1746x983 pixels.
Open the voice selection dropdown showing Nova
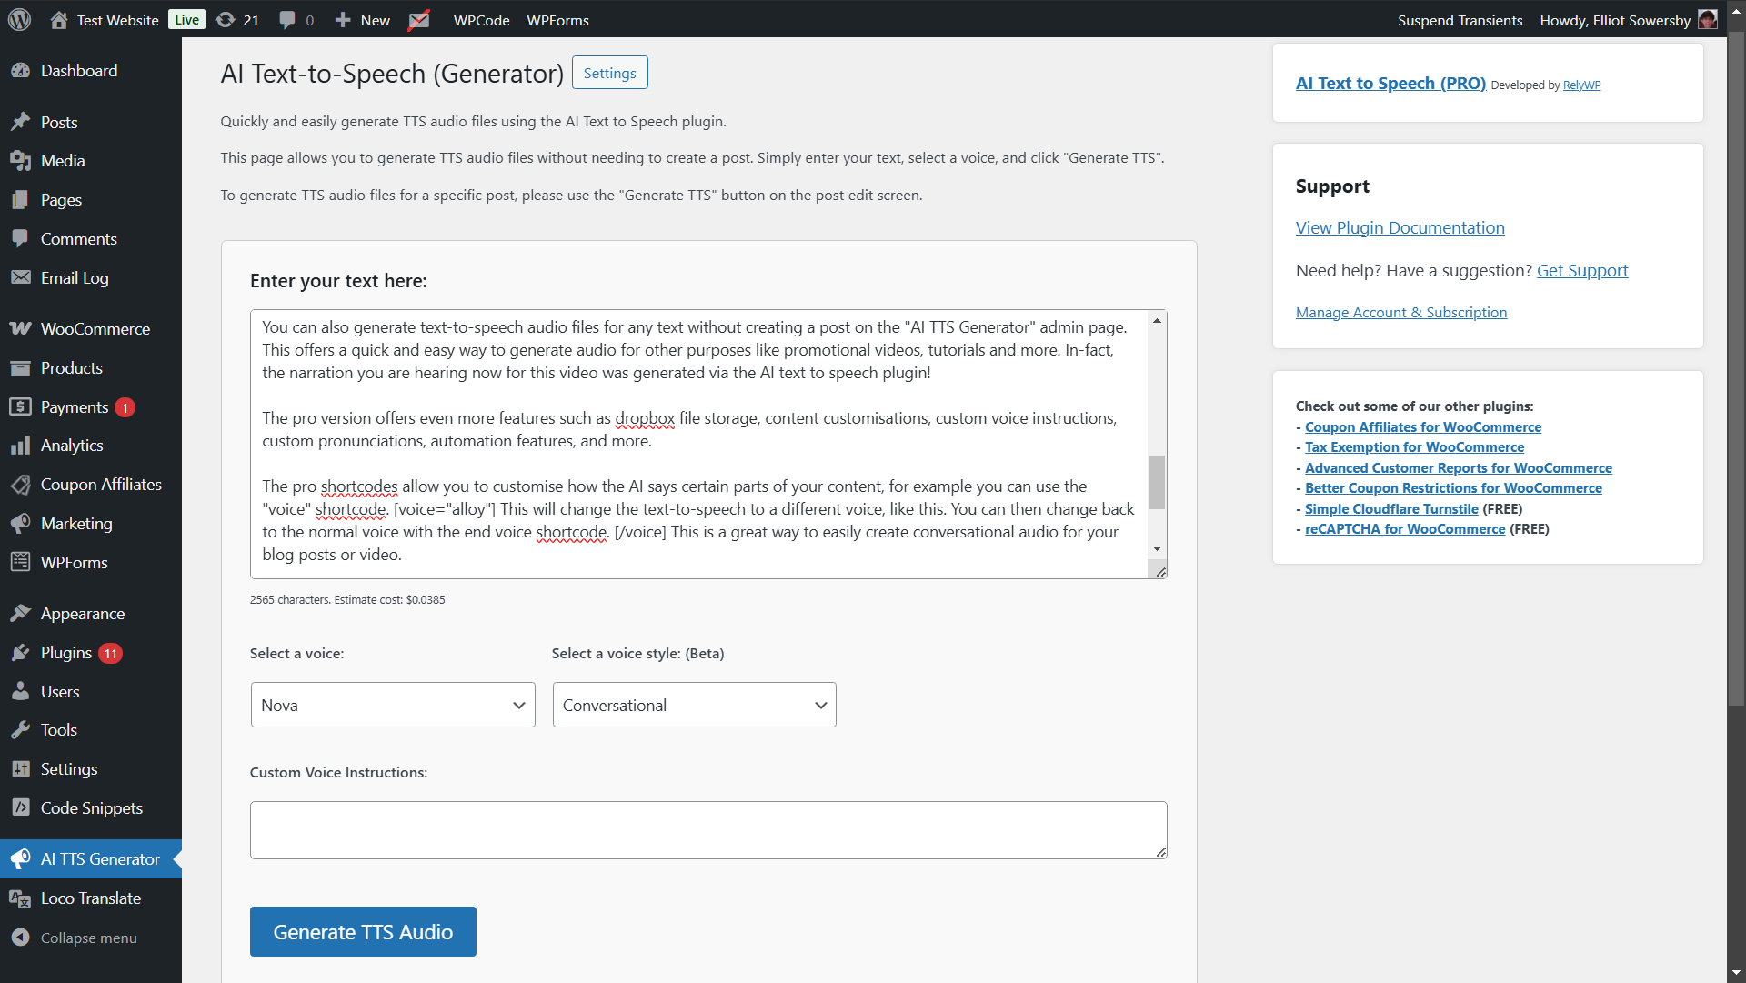[392, 705]
